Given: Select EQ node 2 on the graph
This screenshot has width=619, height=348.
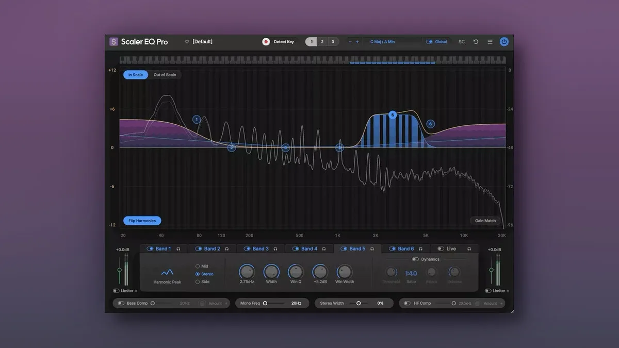Looking at the screenshot, I should 232,148.
